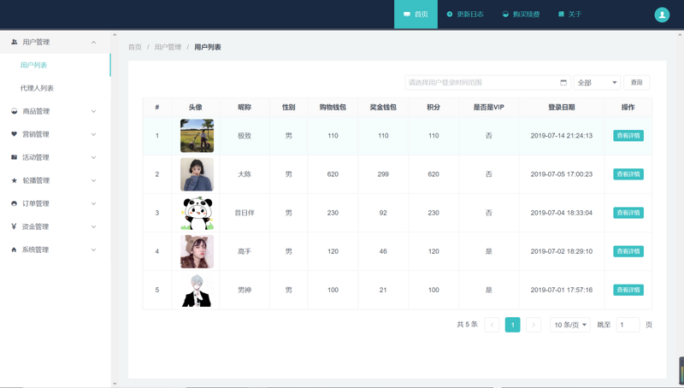Click the 购物钱包 column header

click(333, 107)
